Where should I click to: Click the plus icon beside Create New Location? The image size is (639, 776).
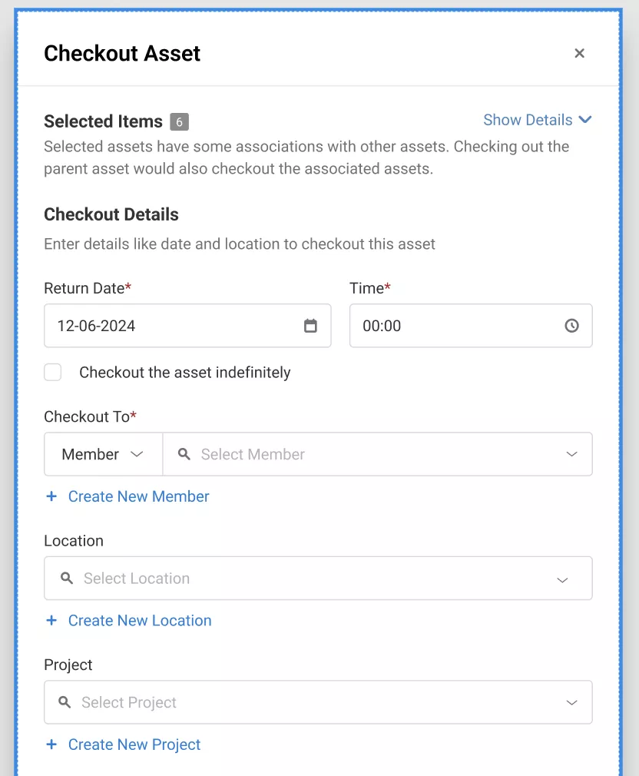[x=51, y=620]
